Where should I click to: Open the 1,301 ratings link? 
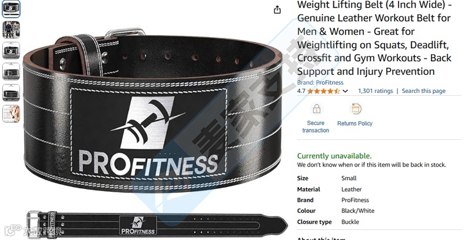(x=376, y=91)
